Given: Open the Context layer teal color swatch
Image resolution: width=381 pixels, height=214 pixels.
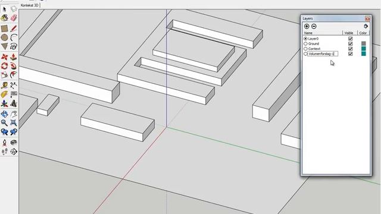Looking at the screenshot, I should pos(364,49).
